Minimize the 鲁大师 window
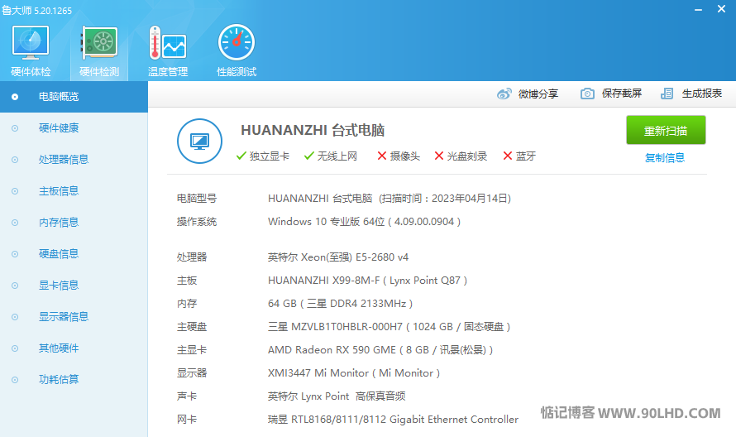Image resolution: width=736 pixels, height=437 pixels. coord(699,9)
